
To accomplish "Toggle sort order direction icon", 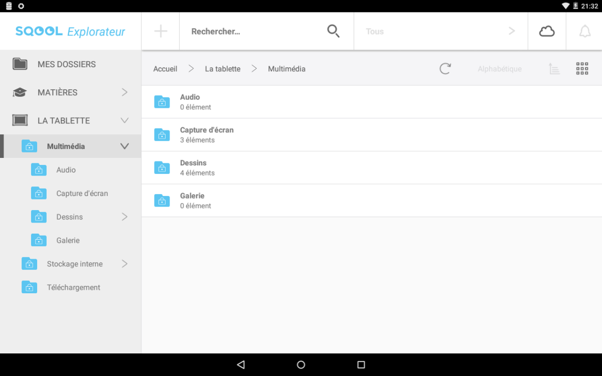I will coord(554,69).
